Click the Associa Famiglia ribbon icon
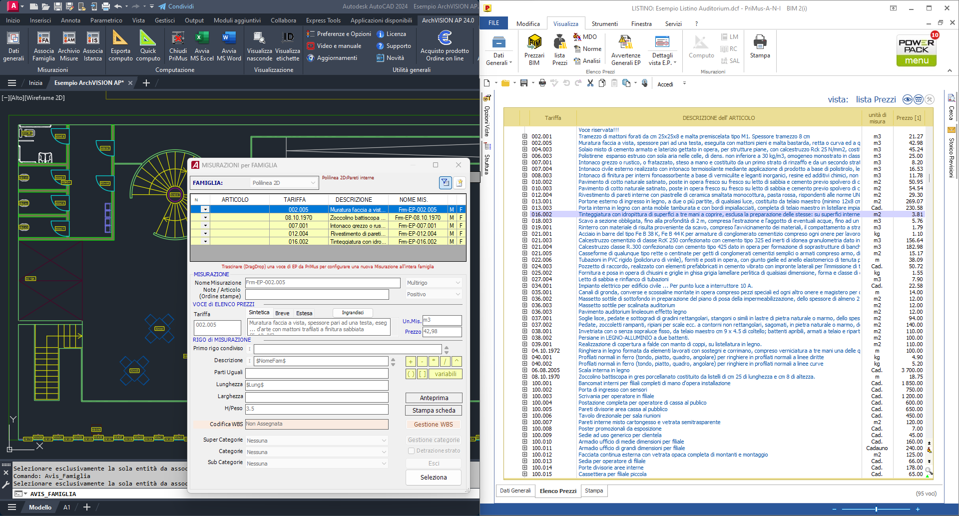The image size is (959, 516). [x=43, y=46]
